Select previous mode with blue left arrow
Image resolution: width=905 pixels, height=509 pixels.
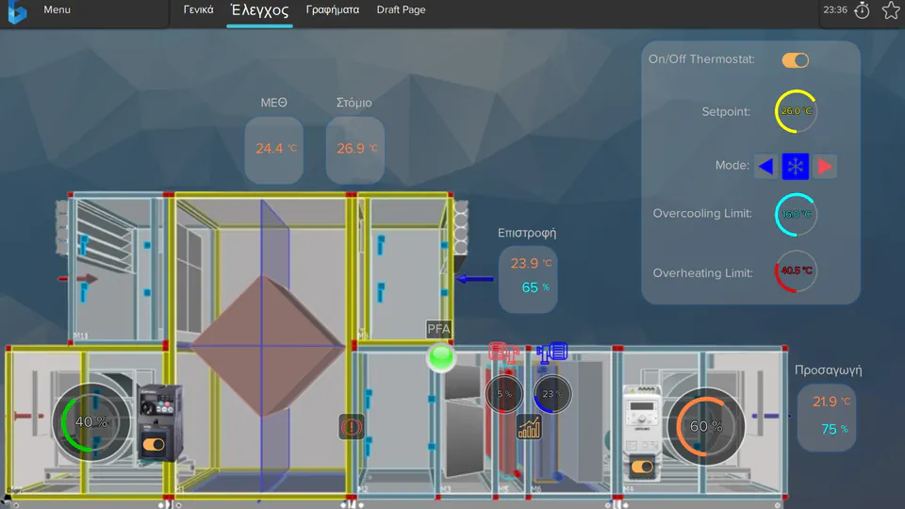[765, 166]
